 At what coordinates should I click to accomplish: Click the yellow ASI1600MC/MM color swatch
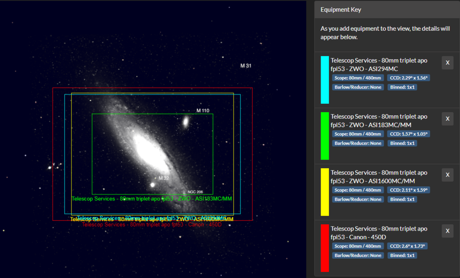coord(325,192)
